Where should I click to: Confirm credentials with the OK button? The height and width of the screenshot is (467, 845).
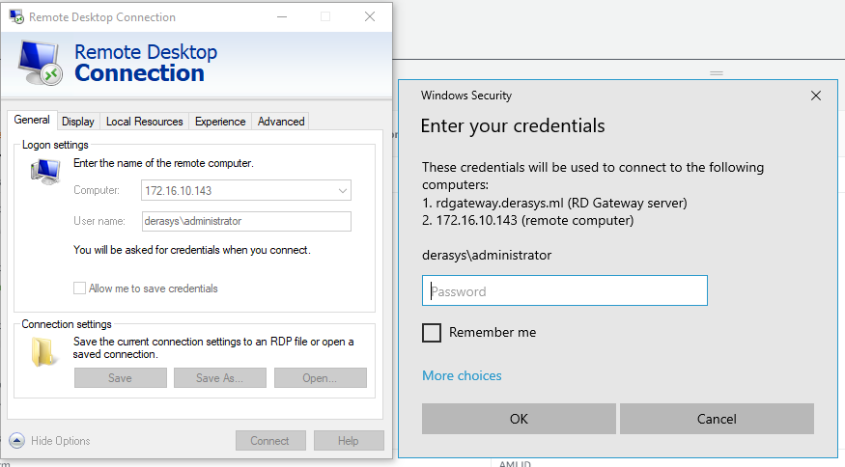tap(519, 419)
